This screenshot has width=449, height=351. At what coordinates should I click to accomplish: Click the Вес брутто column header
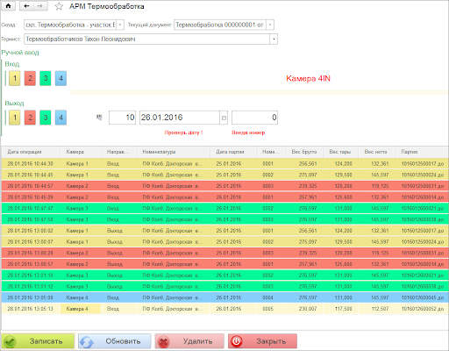coord(304,152)
